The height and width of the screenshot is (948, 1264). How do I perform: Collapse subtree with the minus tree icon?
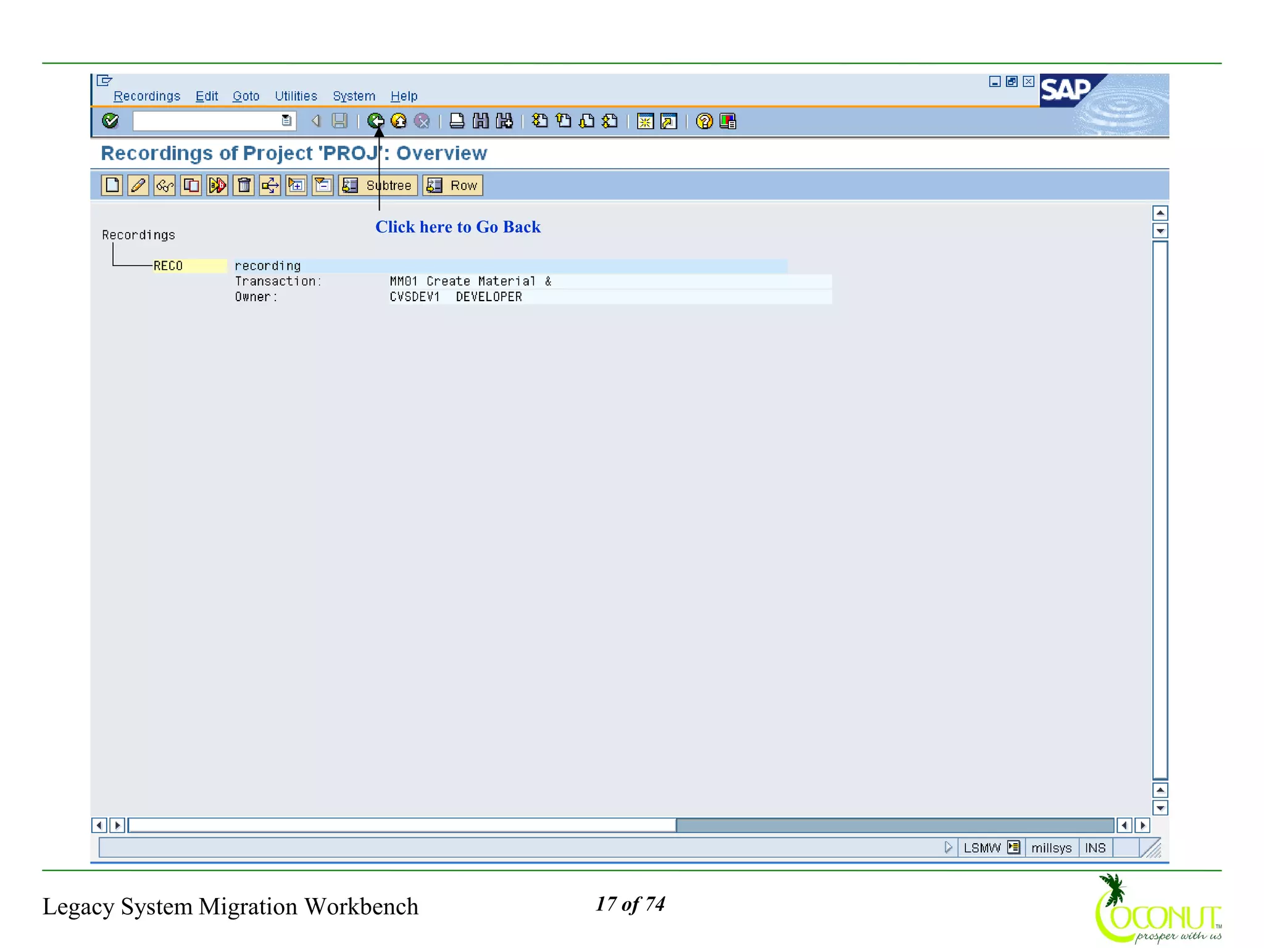coord(323,185)
